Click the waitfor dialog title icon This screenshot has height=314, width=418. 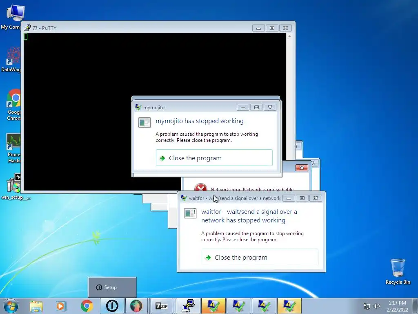pos(184,198)
